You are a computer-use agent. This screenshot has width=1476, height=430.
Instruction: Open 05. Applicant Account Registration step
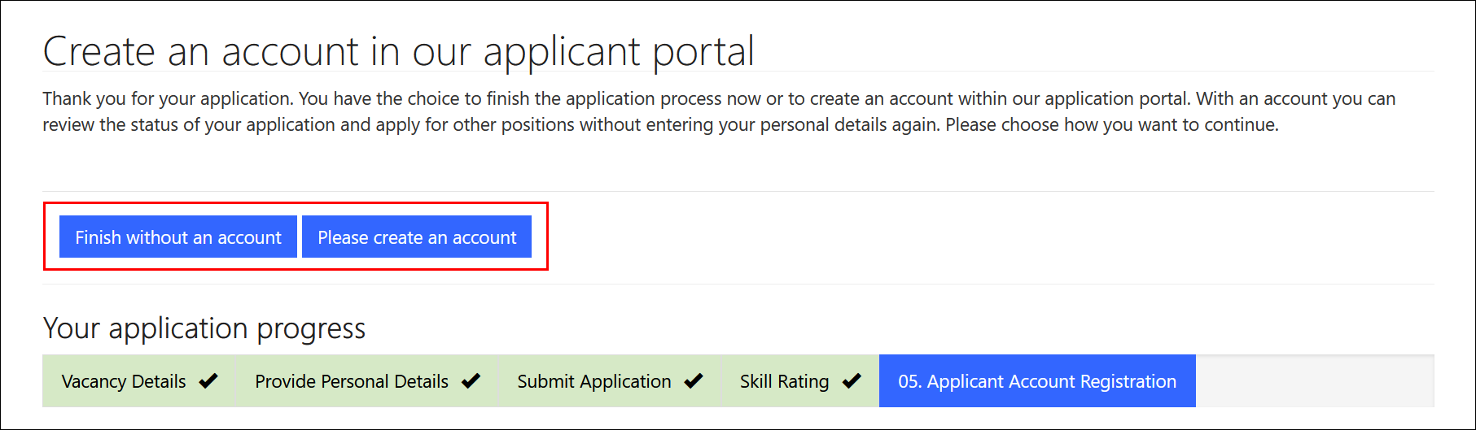tap(1037, 381)
